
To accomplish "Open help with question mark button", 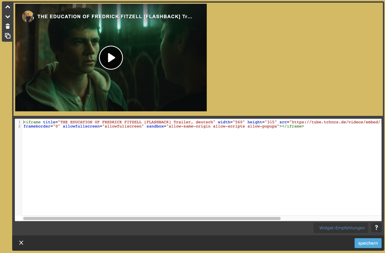I will pyautogui.click(x=376, y=228).
